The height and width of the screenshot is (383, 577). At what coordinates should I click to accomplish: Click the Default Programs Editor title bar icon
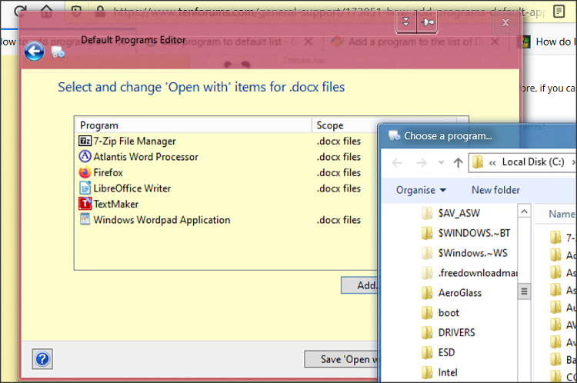pyautogui.click(x=58, y=52)
